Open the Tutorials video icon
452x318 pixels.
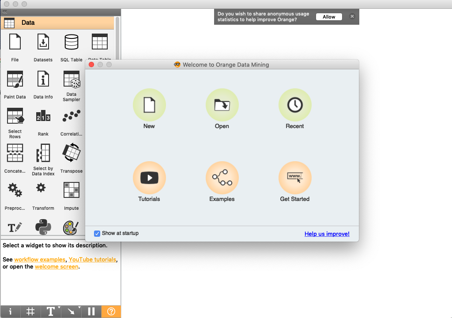[149, 178]
